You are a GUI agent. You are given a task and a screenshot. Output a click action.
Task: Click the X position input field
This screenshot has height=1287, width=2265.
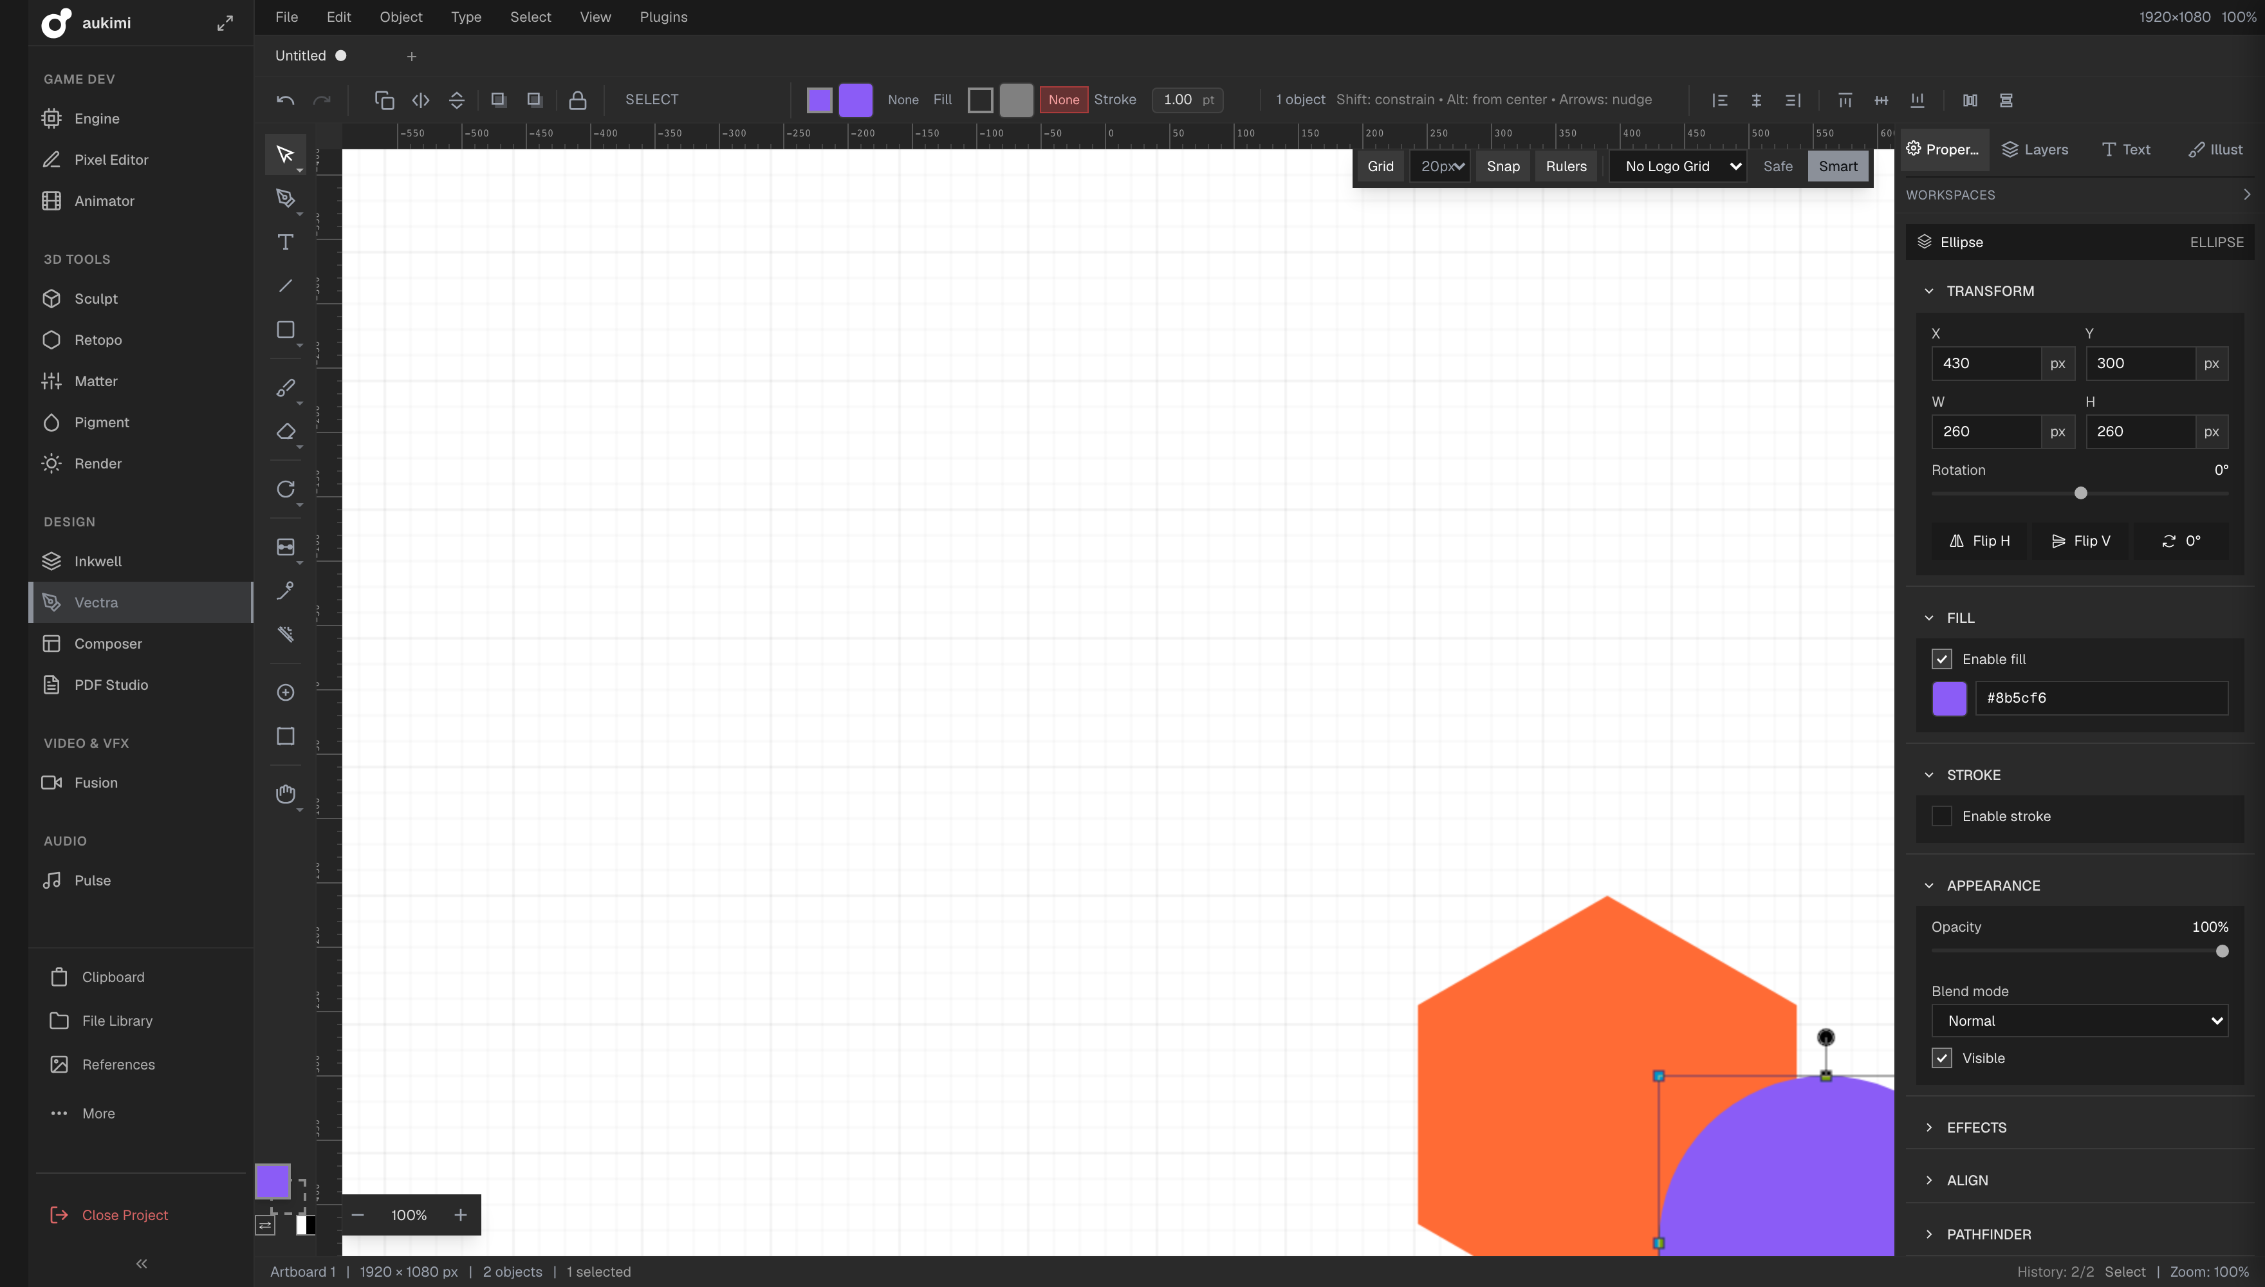click(1986, 364)
